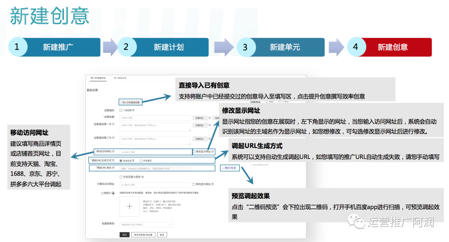This screenshot has height=242, width=449.
Task: Focus the 创意描述第一行 text area
Action: [x=155, y=127]
